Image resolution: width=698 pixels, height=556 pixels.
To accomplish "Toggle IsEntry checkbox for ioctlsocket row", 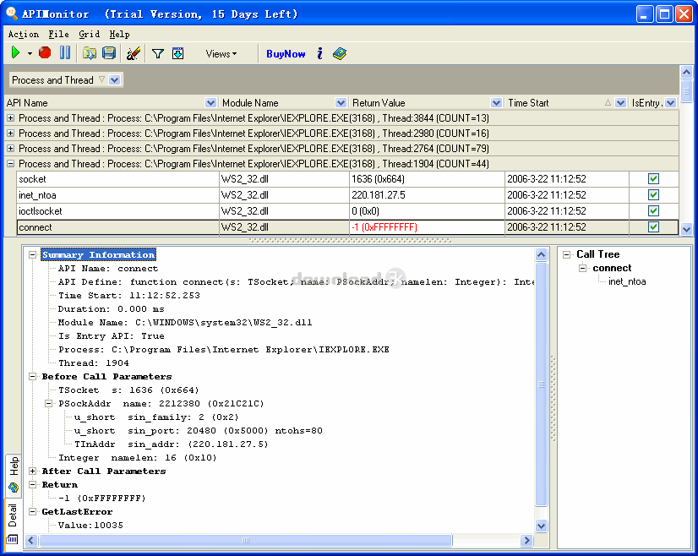I will [x=653, y=211].
